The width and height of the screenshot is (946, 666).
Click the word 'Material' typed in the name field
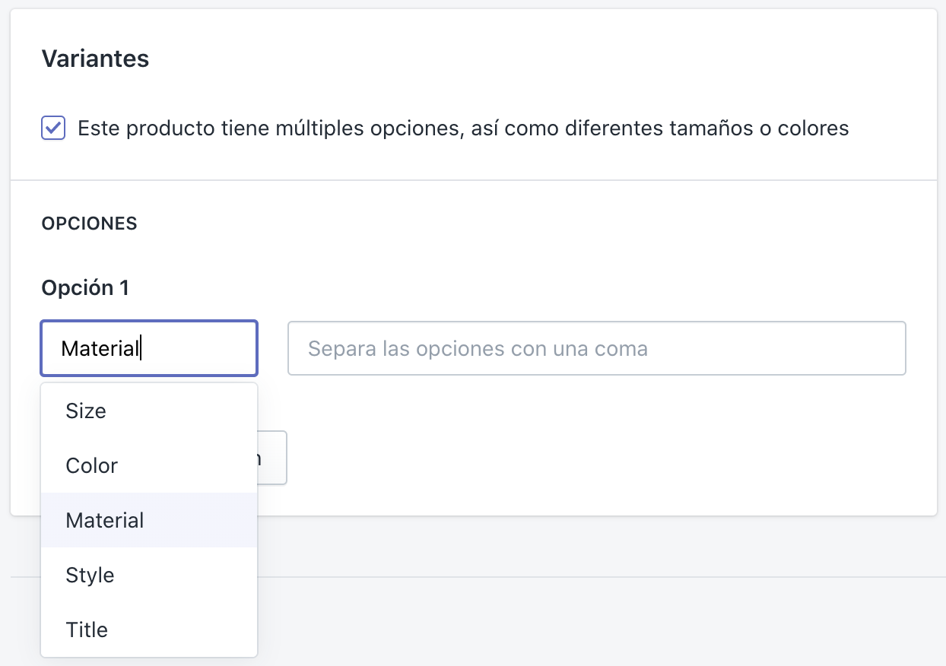(100, 349)
